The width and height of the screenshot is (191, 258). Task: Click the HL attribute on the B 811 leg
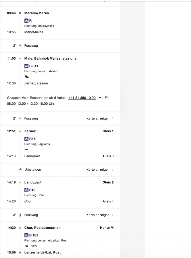coord(26,77)
